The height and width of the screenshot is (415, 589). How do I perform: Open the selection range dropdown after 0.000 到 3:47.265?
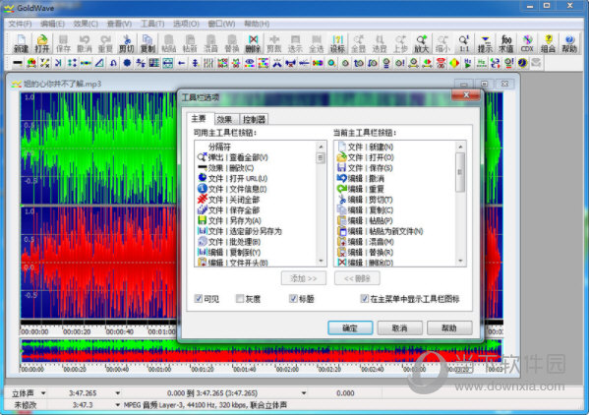(304, 393)
